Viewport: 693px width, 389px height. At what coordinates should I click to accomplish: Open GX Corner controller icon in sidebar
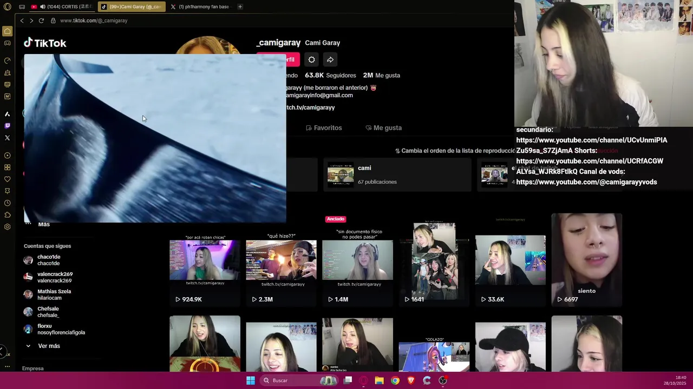[x=7, y=43]
